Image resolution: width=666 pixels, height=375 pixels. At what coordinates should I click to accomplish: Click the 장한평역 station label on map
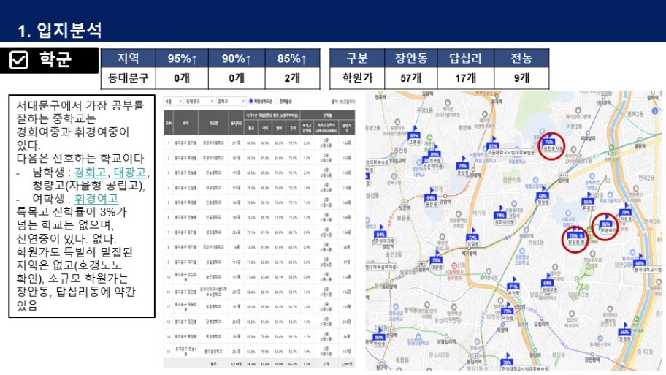(594, 359)
